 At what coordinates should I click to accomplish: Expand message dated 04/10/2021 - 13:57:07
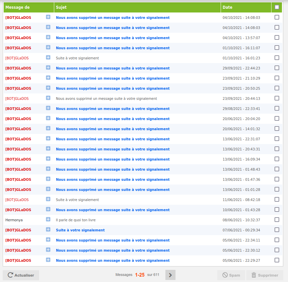coord(48,37)
